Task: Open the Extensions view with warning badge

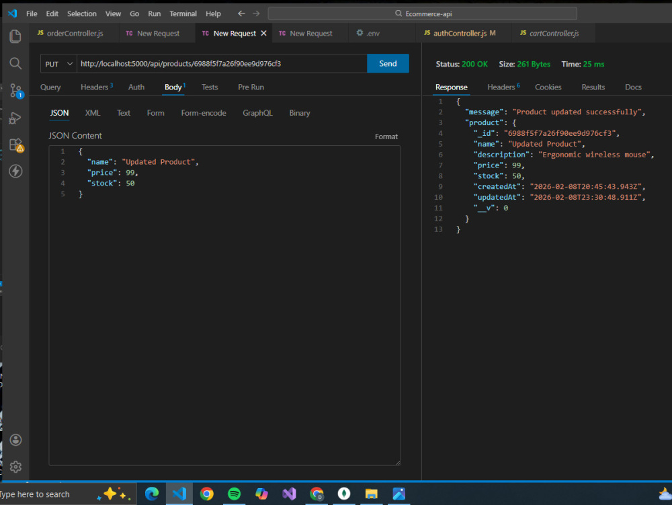Action: [x=16, y=145]
